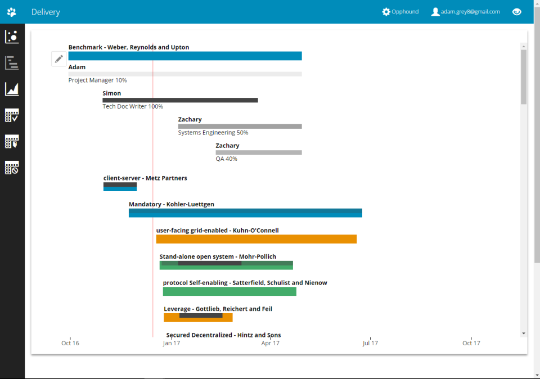Click 'Project Manager 10%' label
This screenshot has height=379, width=540.
97,80
